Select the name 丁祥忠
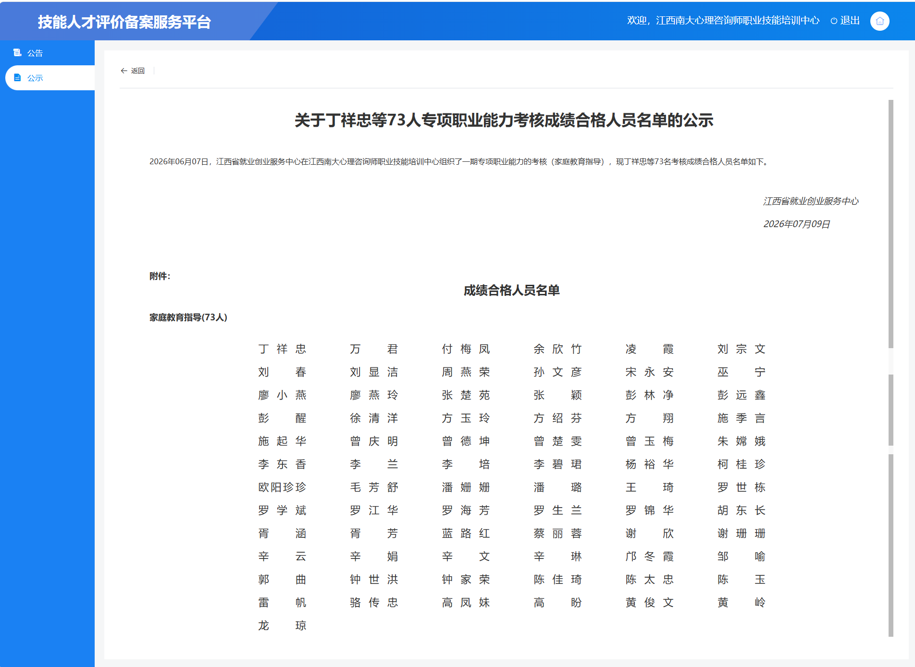The height and width of the screenshot is (667, 915). click(x=282, y=349)
